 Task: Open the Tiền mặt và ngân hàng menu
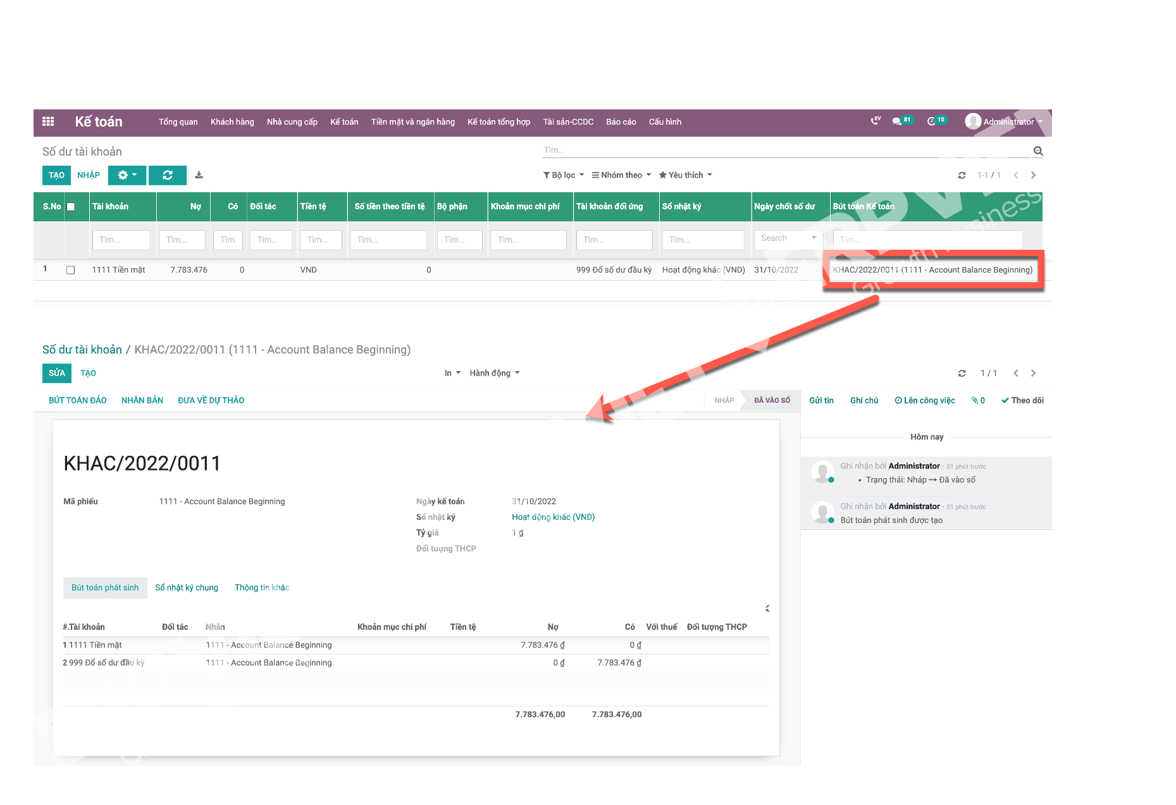point(413,121)
